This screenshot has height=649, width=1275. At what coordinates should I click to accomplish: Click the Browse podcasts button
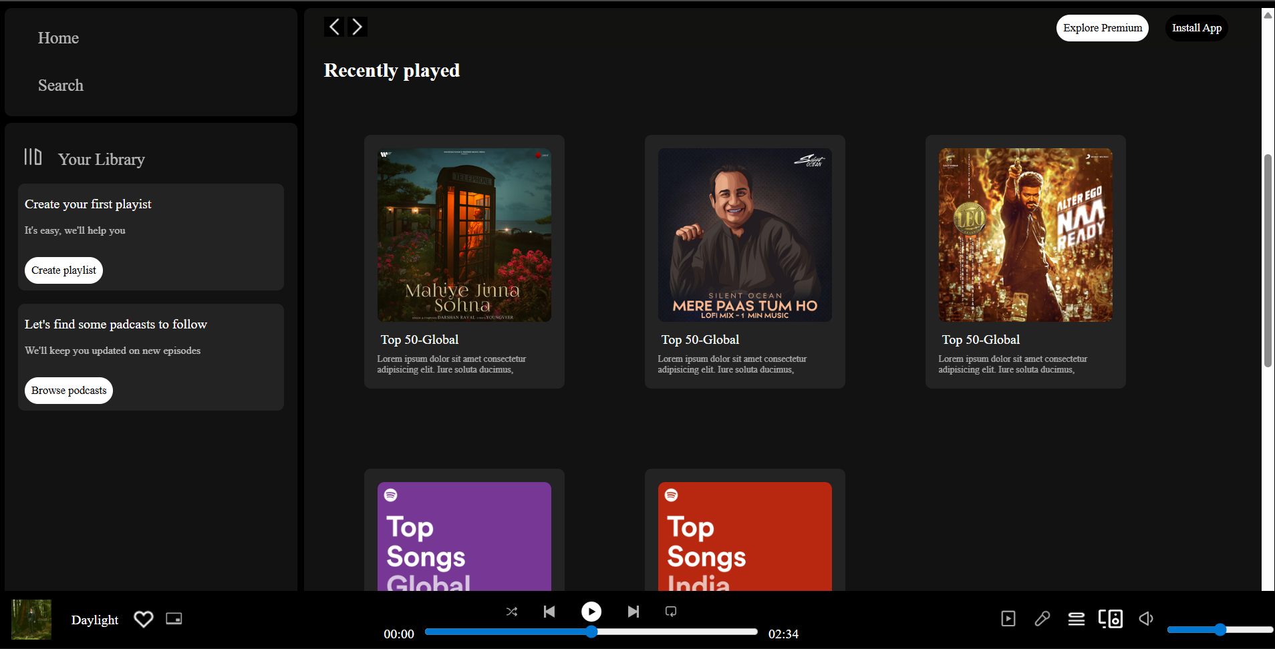(68, 390)
